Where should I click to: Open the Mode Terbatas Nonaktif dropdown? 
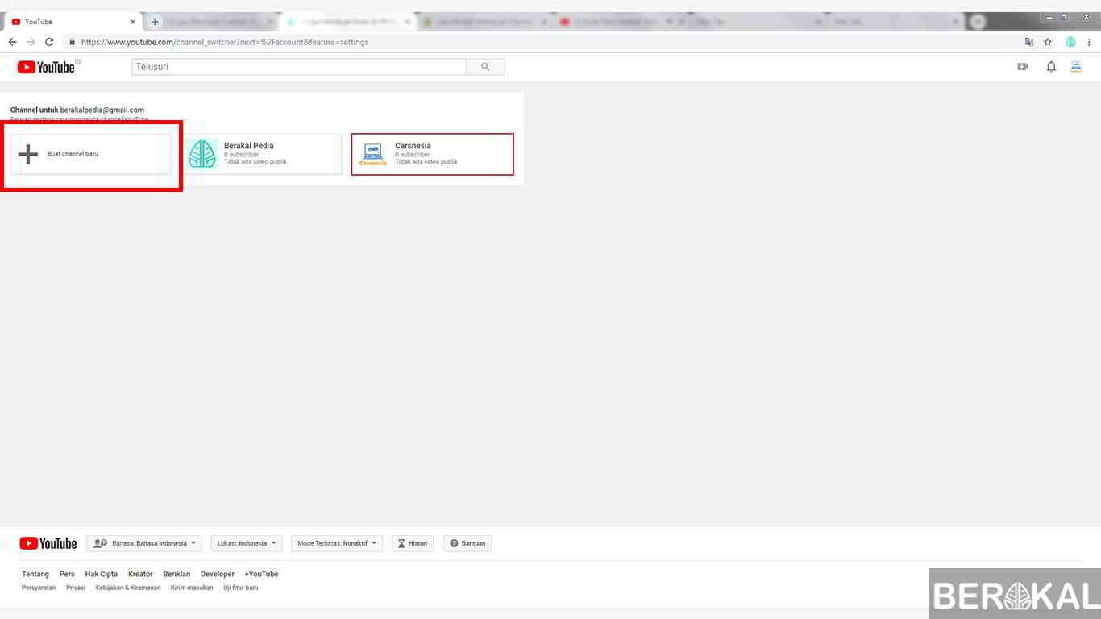coord(336,543)
